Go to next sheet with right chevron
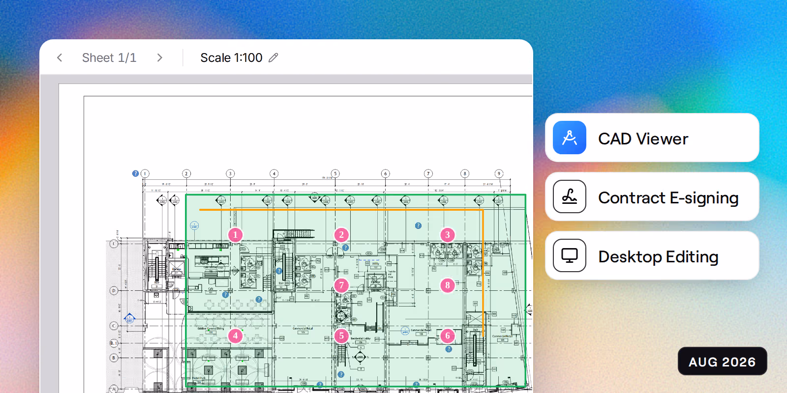The image size is (787, 393). [159, 57]
